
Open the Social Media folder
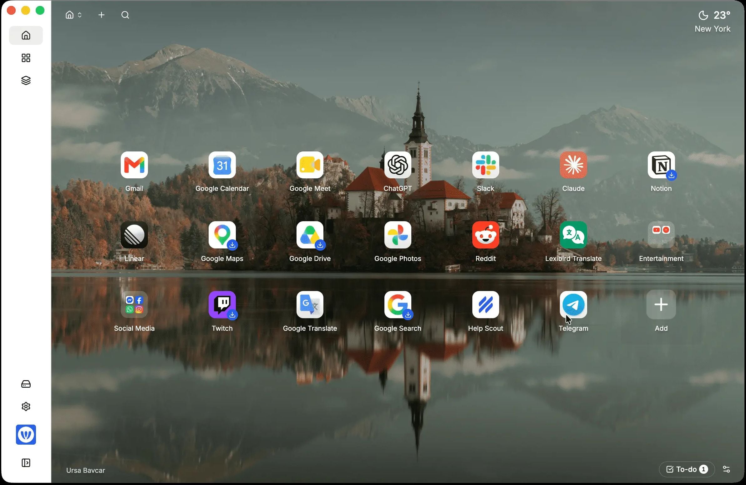(x=134, y=305)
